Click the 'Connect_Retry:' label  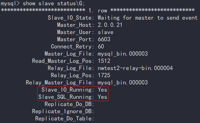coord(72,47)
